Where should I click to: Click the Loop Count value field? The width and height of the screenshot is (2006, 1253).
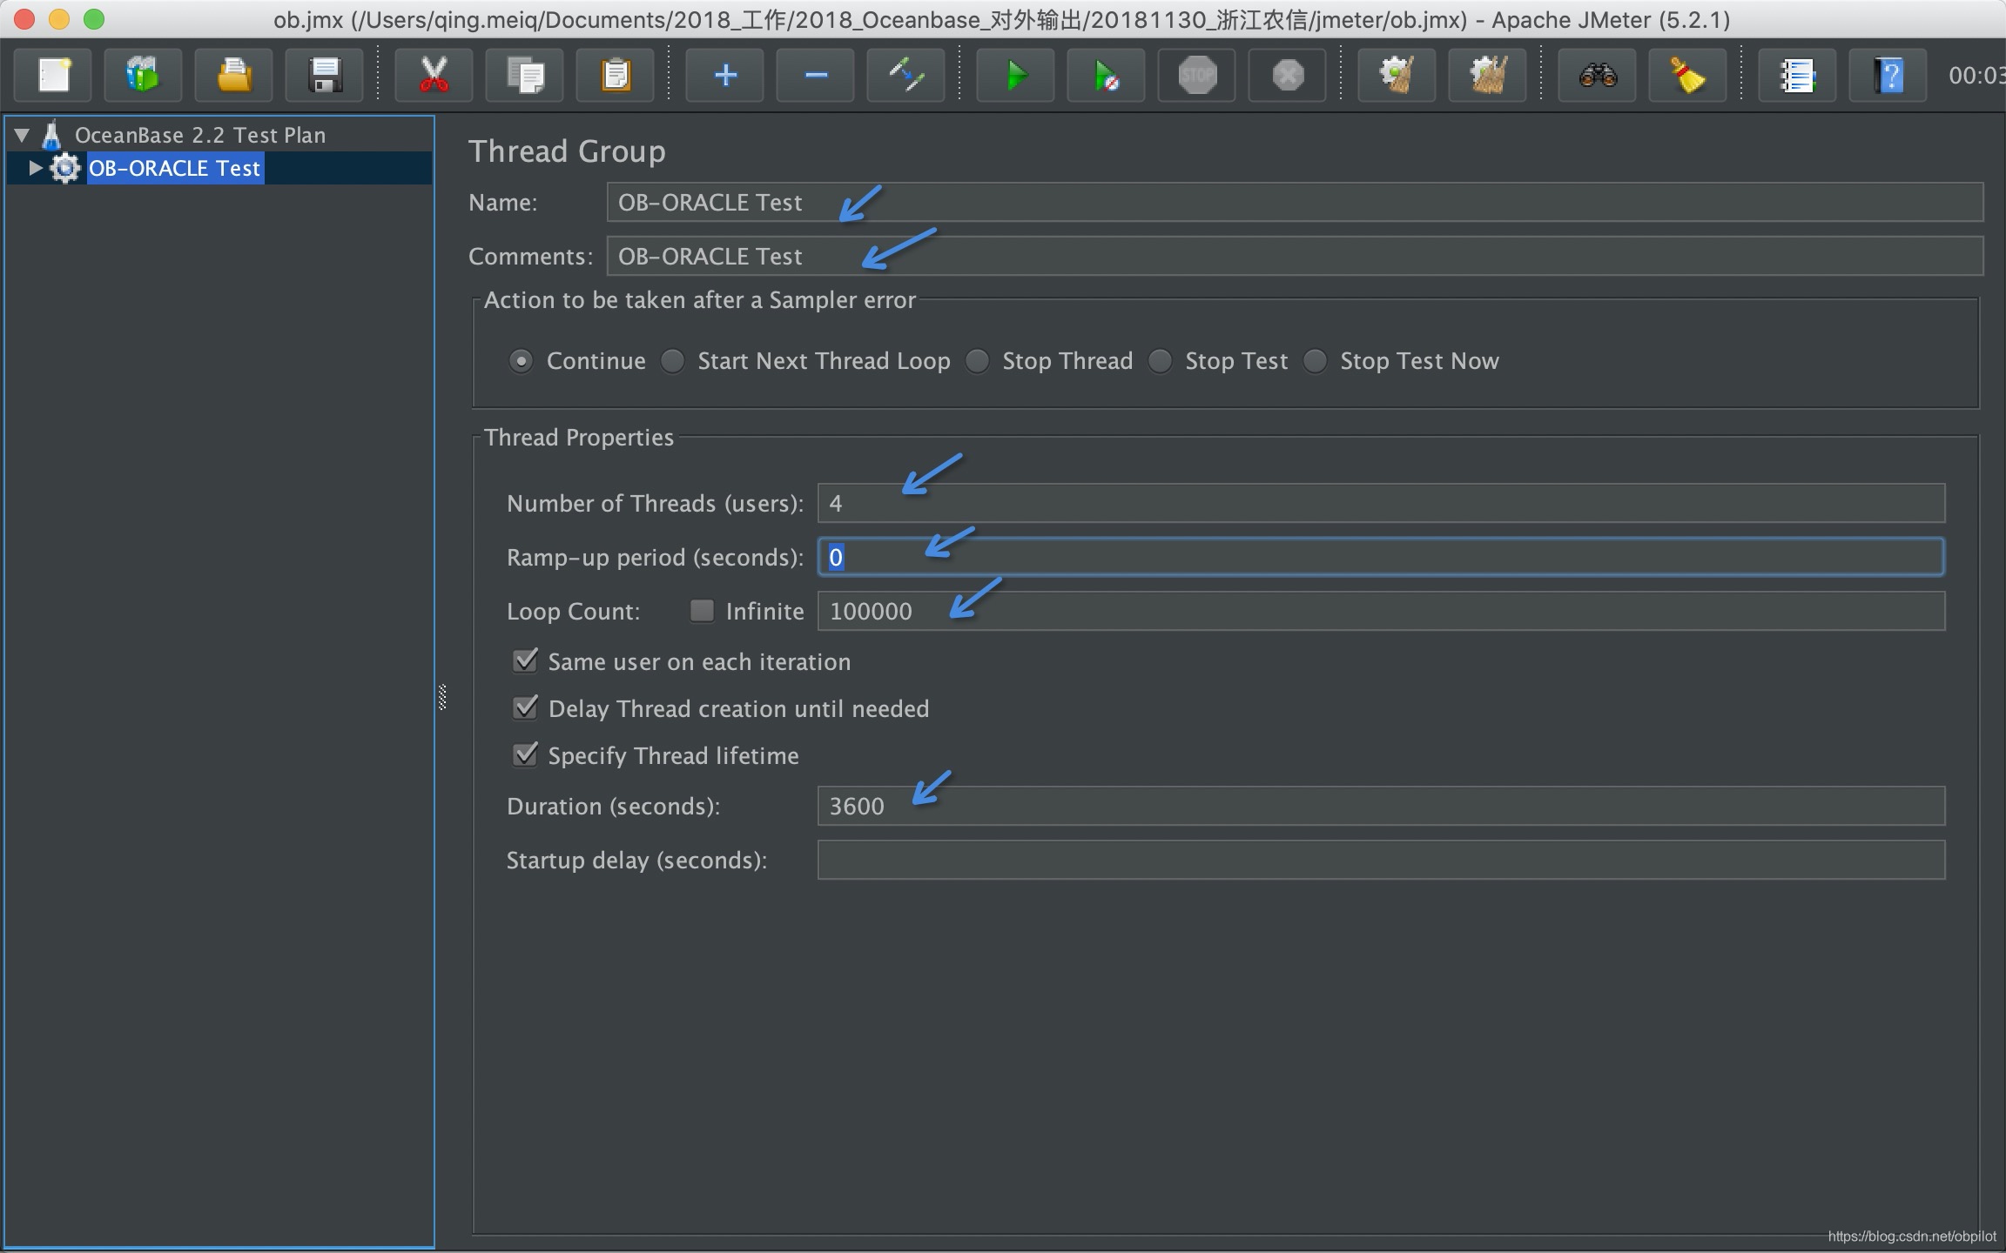pos(1381,611)
